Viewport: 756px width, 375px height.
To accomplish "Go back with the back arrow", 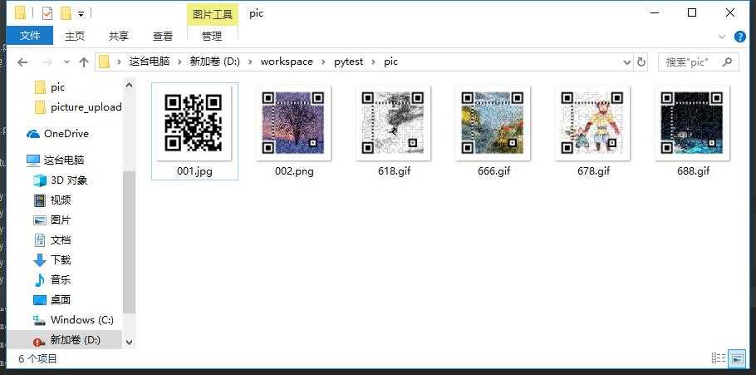I will pos(22,62).
